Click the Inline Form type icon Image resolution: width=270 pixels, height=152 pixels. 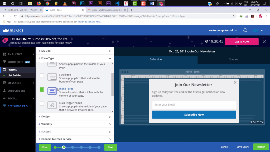[52, 91]
